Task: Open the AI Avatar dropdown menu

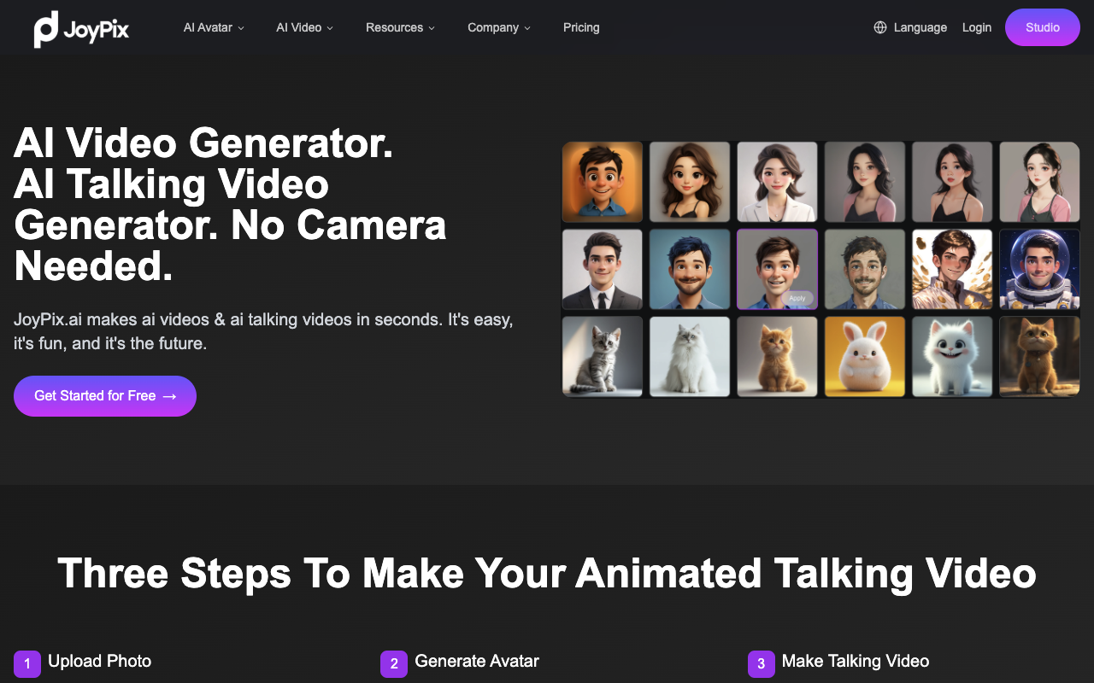Action: pyautogui.click(x=213, y=27)
